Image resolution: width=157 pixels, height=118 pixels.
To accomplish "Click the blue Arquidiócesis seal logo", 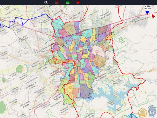I will pos(152,111).
